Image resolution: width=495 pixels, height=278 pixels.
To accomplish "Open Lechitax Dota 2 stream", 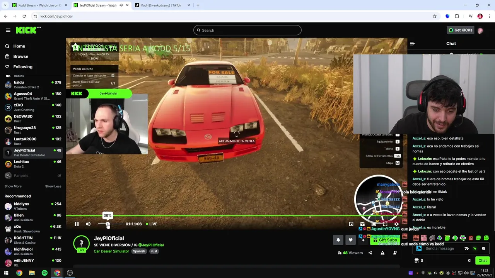I will click(x=33, y=164).
